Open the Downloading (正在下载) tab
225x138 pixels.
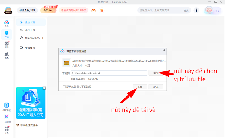(x=31, y=22)
